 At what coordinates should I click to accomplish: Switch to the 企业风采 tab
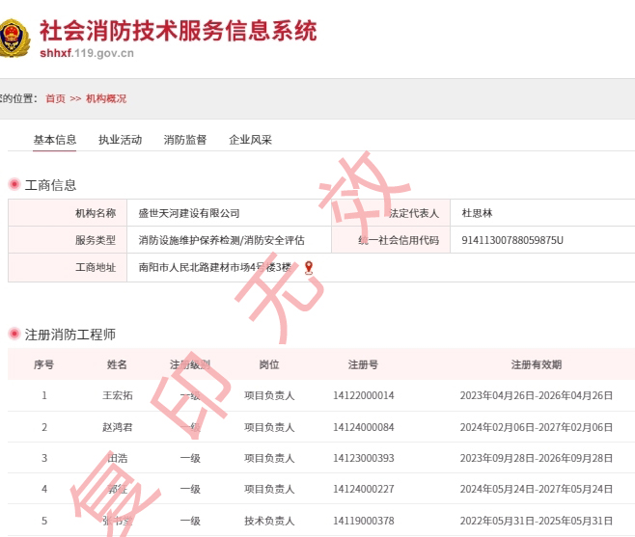coord(250,140)
